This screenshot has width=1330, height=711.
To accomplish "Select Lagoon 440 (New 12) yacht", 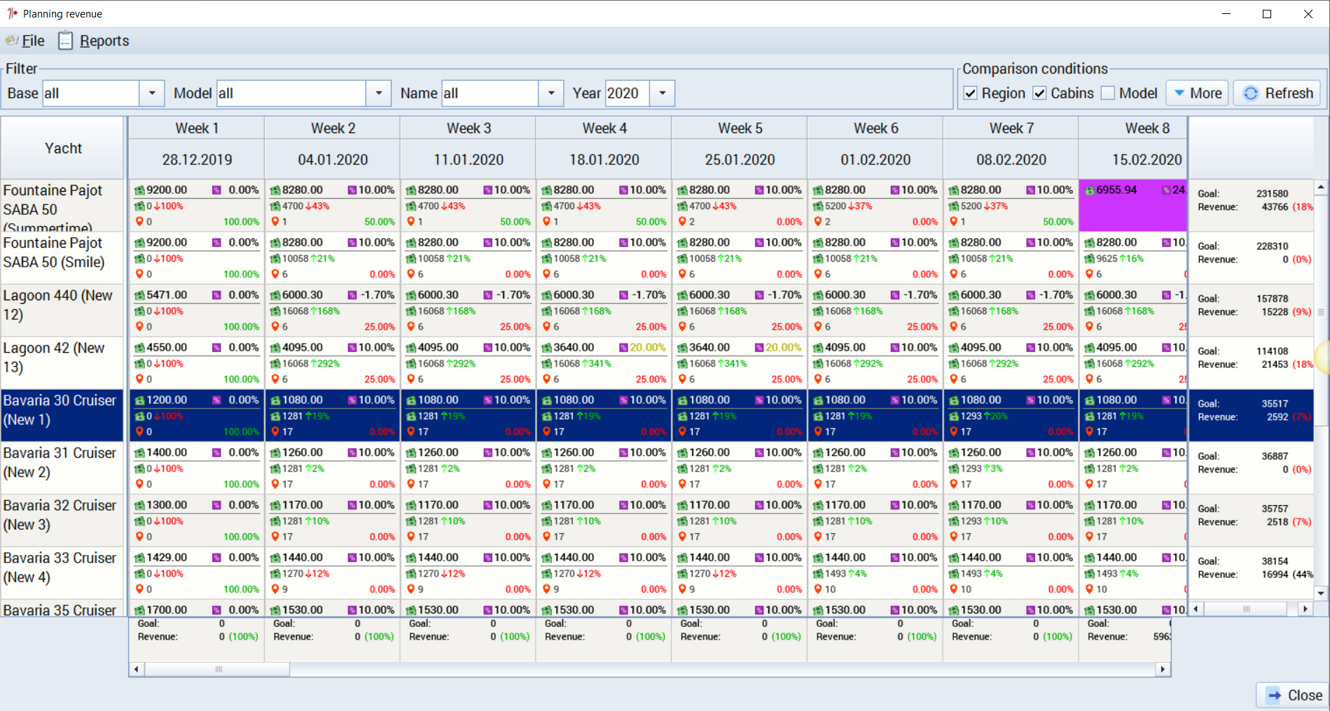I will 62,311.
